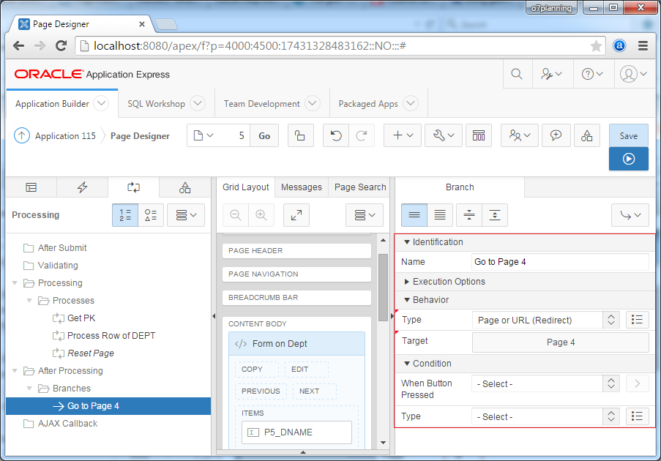Bookmark page with star icon
Screen dimensions: 661x461
click(596, 45)
